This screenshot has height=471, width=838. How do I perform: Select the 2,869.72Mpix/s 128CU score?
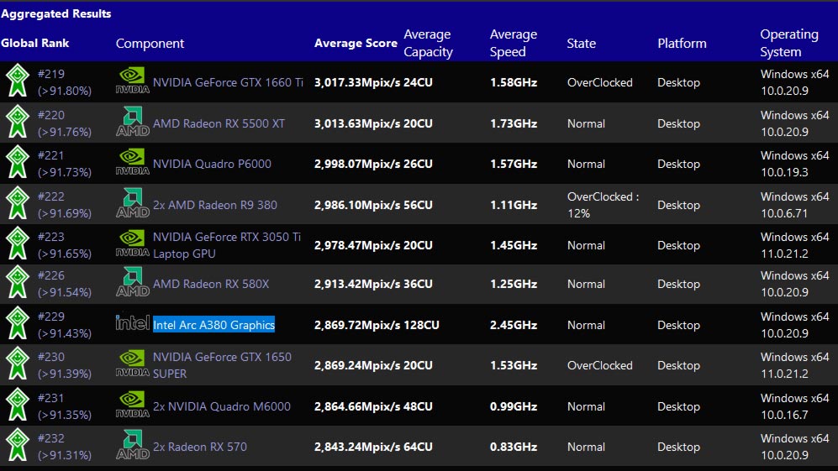pyautogui.click(x=377, y=325)
